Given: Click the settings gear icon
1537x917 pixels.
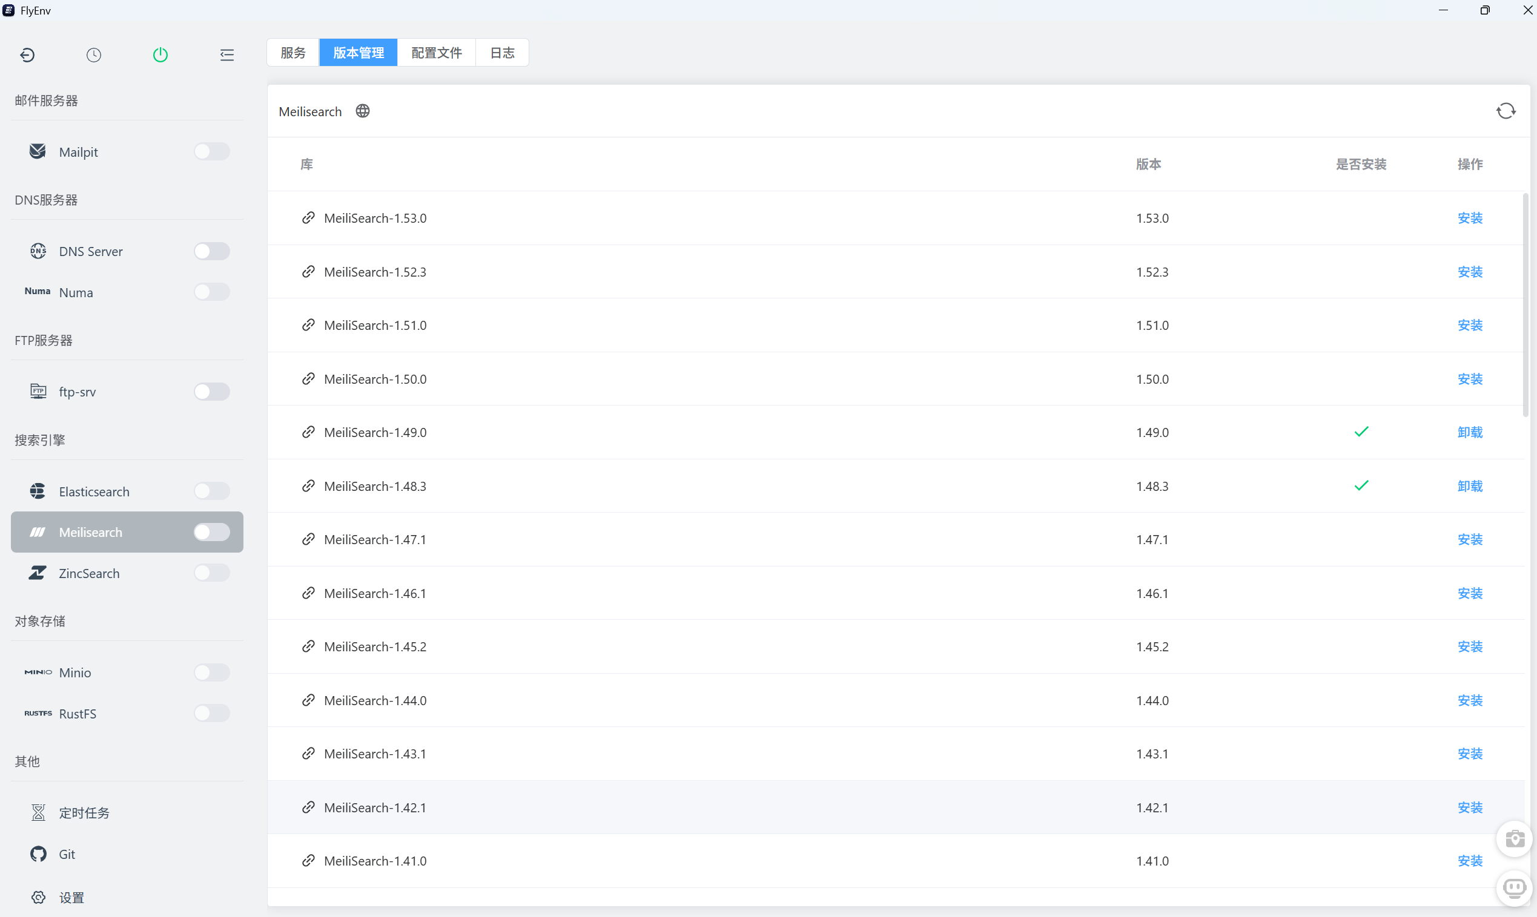Looking at the screenshot, I should click(x=38, y=897).
